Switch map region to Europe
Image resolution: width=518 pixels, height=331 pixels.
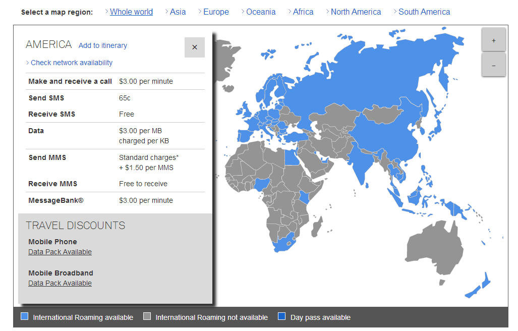tap(216, 12)
